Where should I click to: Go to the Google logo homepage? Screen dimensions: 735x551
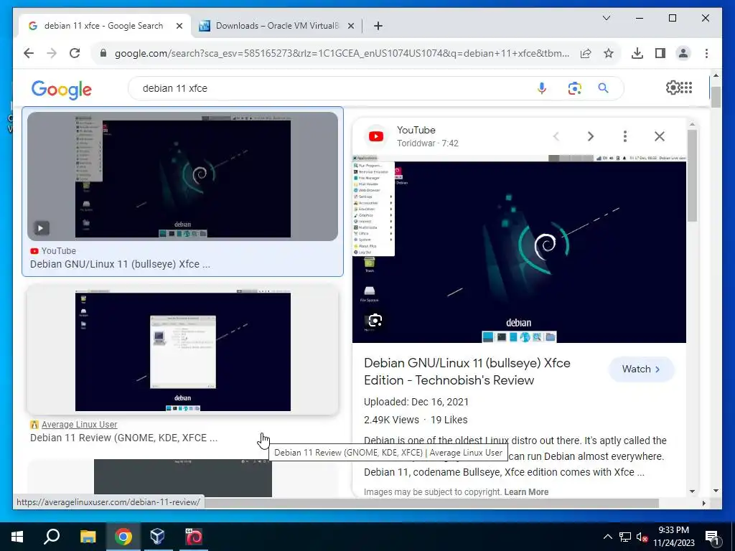click(x=62, y=89)
